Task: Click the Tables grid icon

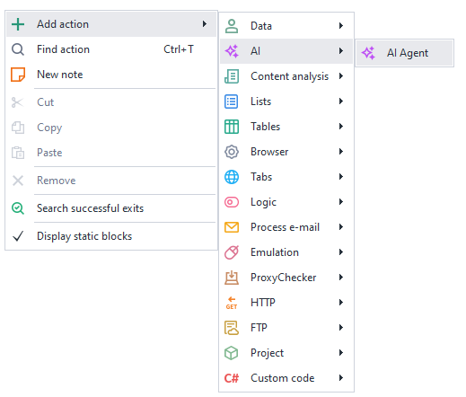Action: 232,127
